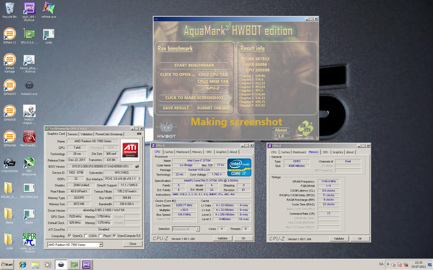Click DRAM Frequency 1149.4 MHz value
Screen dimensions: 433x270
(329, 181)
